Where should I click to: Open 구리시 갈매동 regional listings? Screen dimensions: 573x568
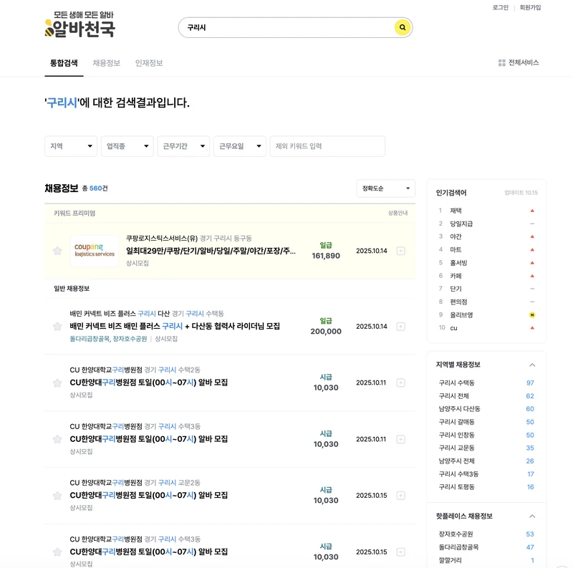pyautogui.click(x=457, y=422)
